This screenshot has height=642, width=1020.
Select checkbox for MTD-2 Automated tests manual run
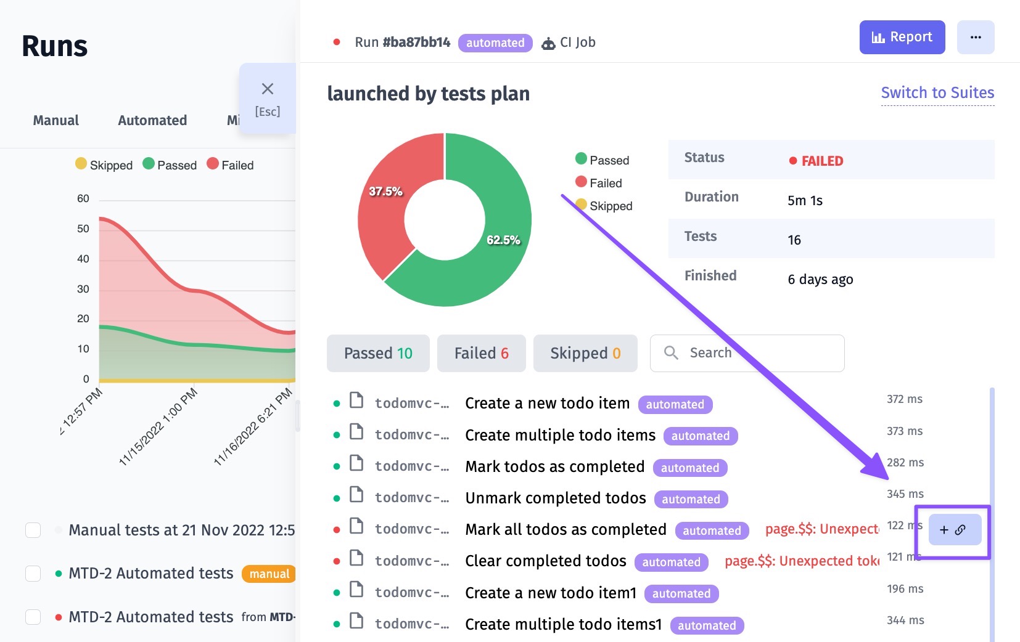[33, 574]
